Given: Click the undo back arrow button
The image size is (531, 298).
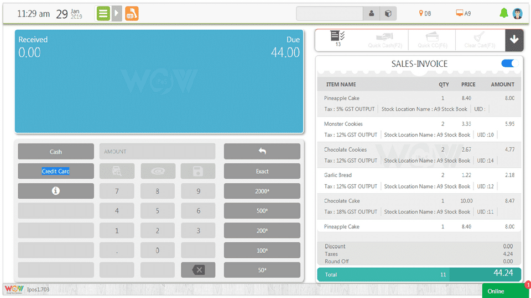Looking at the screenshot, I should [x=262, y=151].
